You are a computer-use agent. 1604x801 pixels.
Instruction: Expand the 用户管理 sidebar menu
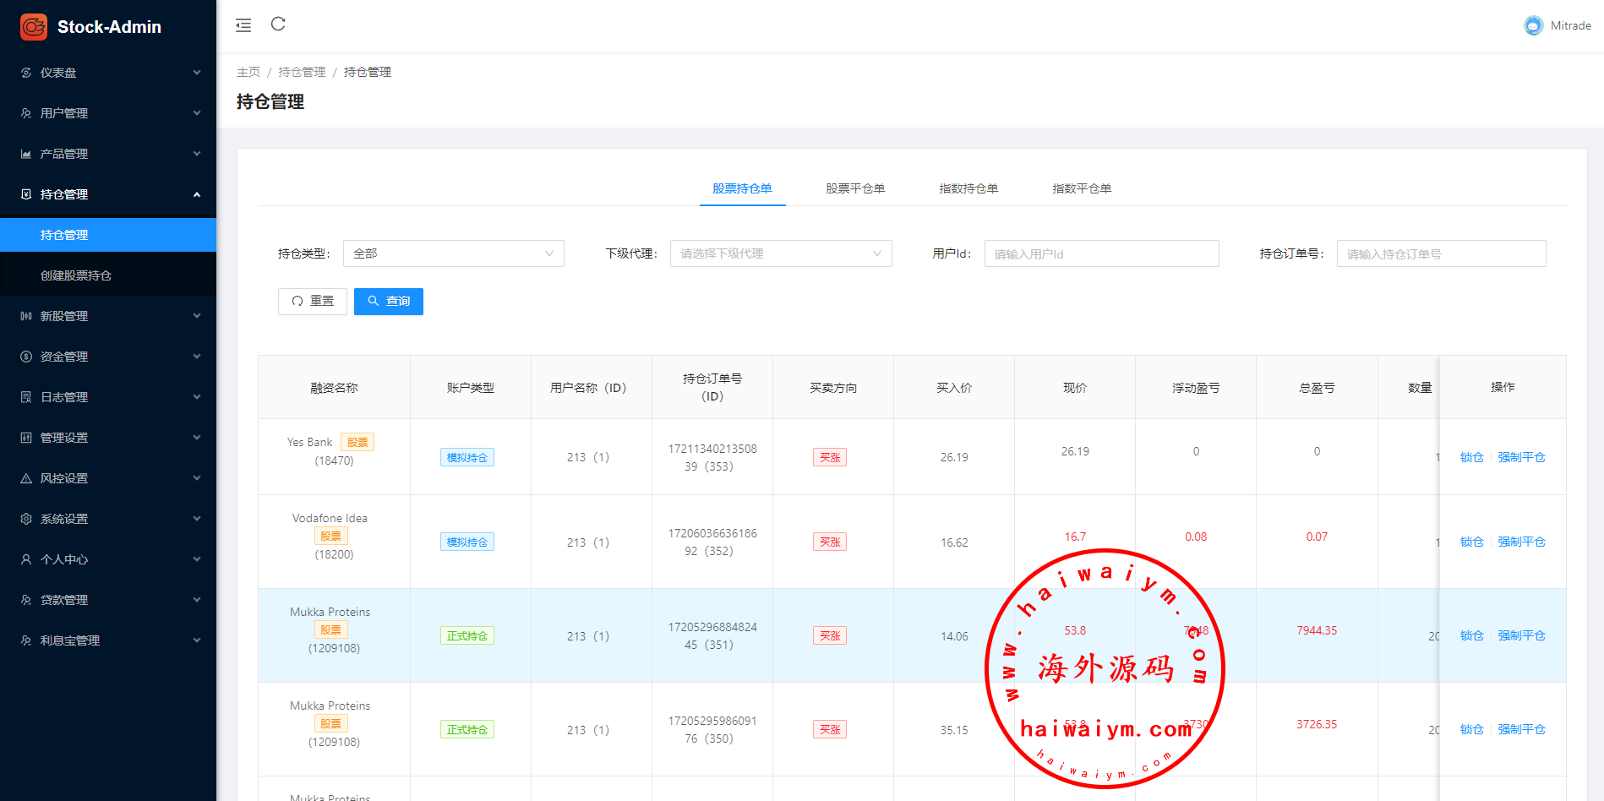click(108, 113)
